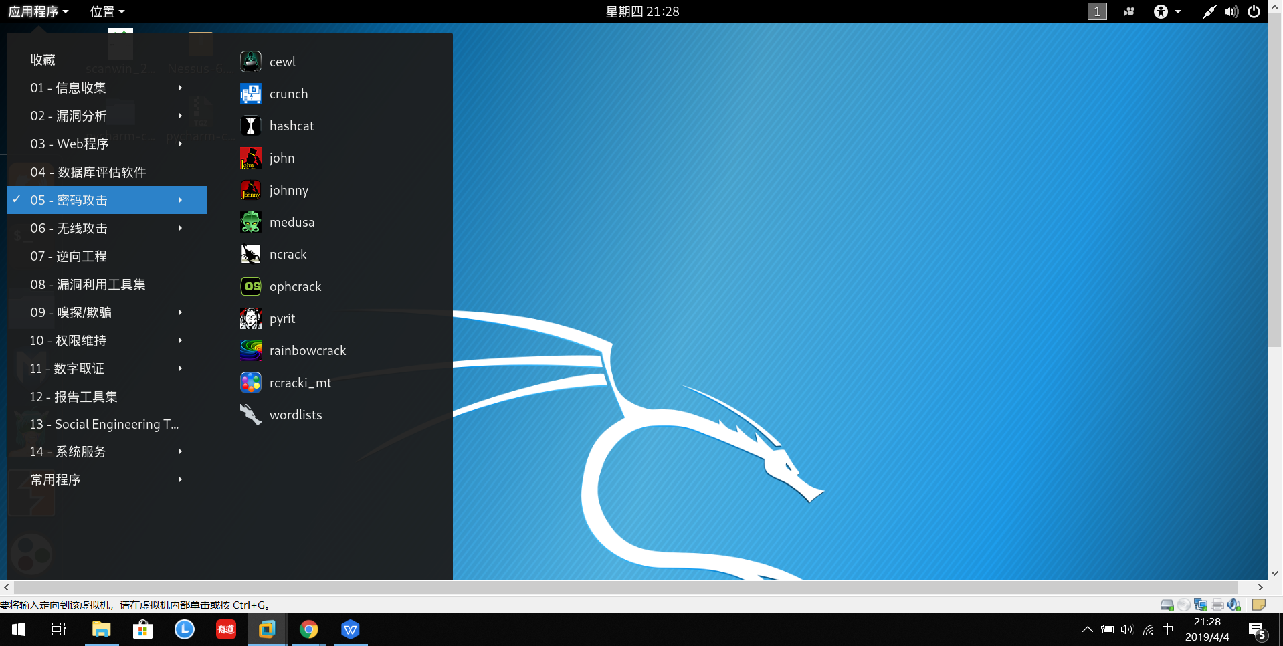Click the VMware Workstation taskbar icon

tap(267, 629)
